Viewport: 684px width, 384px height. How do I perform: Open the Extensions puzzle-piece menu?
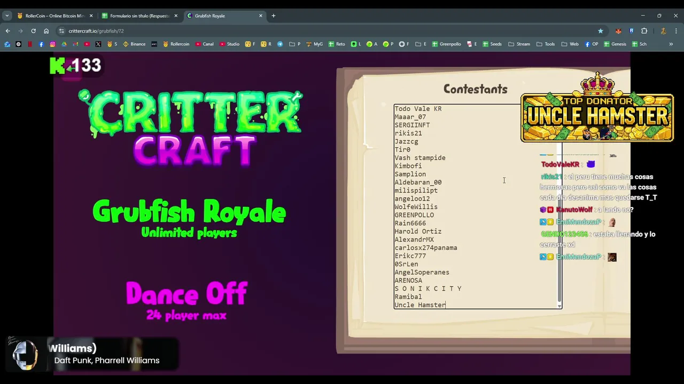[644, 31]
